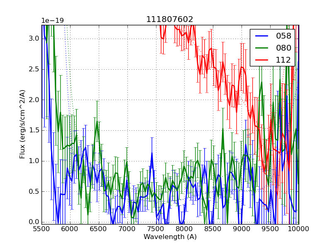The width and height of the screenshot is (332, 249).
Task: Select the 112 legend entry label
Action: 283,60
